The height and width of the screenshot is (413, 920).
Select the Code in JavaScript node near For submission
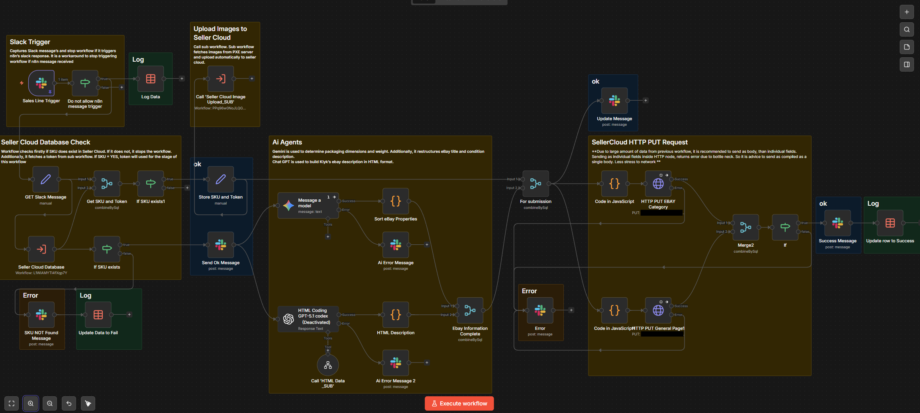pos(614,183)
